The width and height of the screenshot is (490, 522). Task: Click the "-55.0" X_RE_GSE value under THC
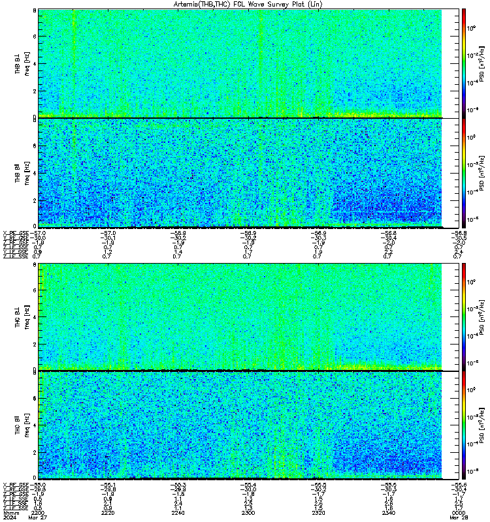[38, 485]
